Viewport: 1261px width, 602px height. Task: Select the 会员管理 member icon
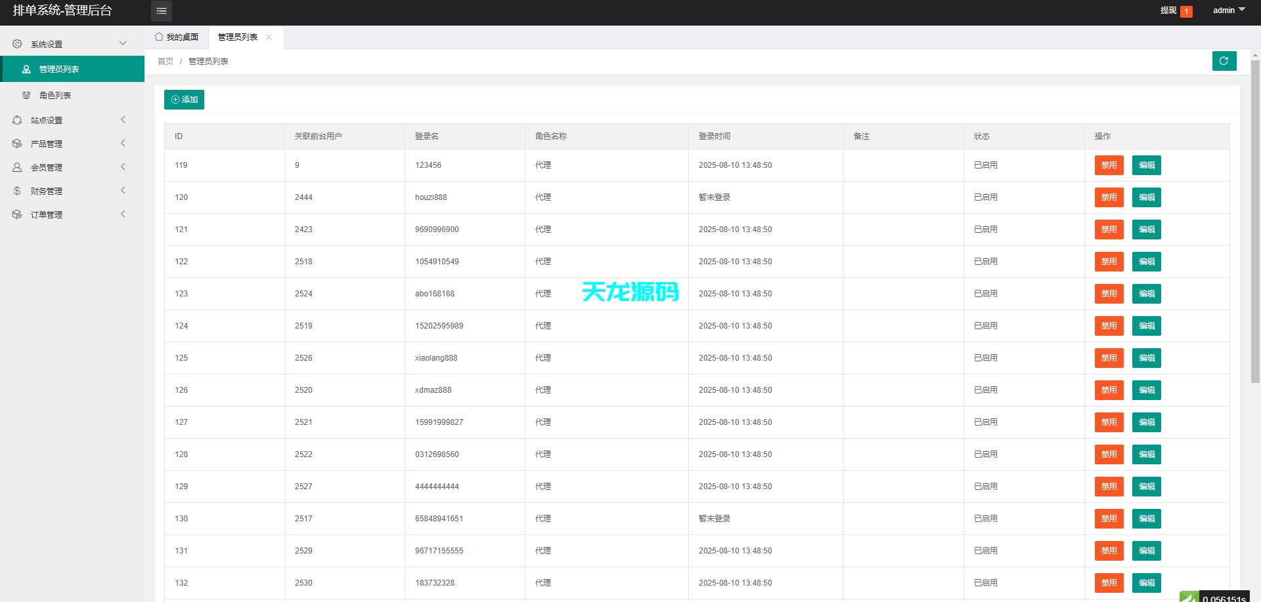[x=17, y=167]
